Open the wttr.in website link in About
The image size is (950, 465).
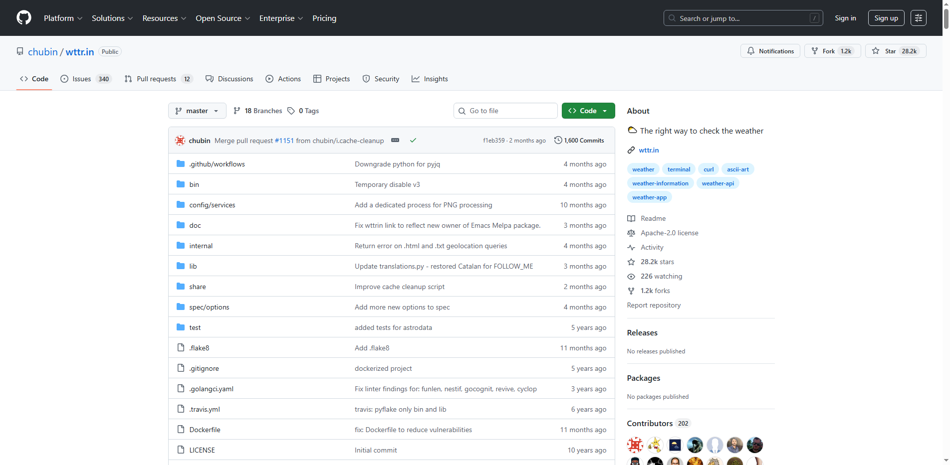point(649,150)
